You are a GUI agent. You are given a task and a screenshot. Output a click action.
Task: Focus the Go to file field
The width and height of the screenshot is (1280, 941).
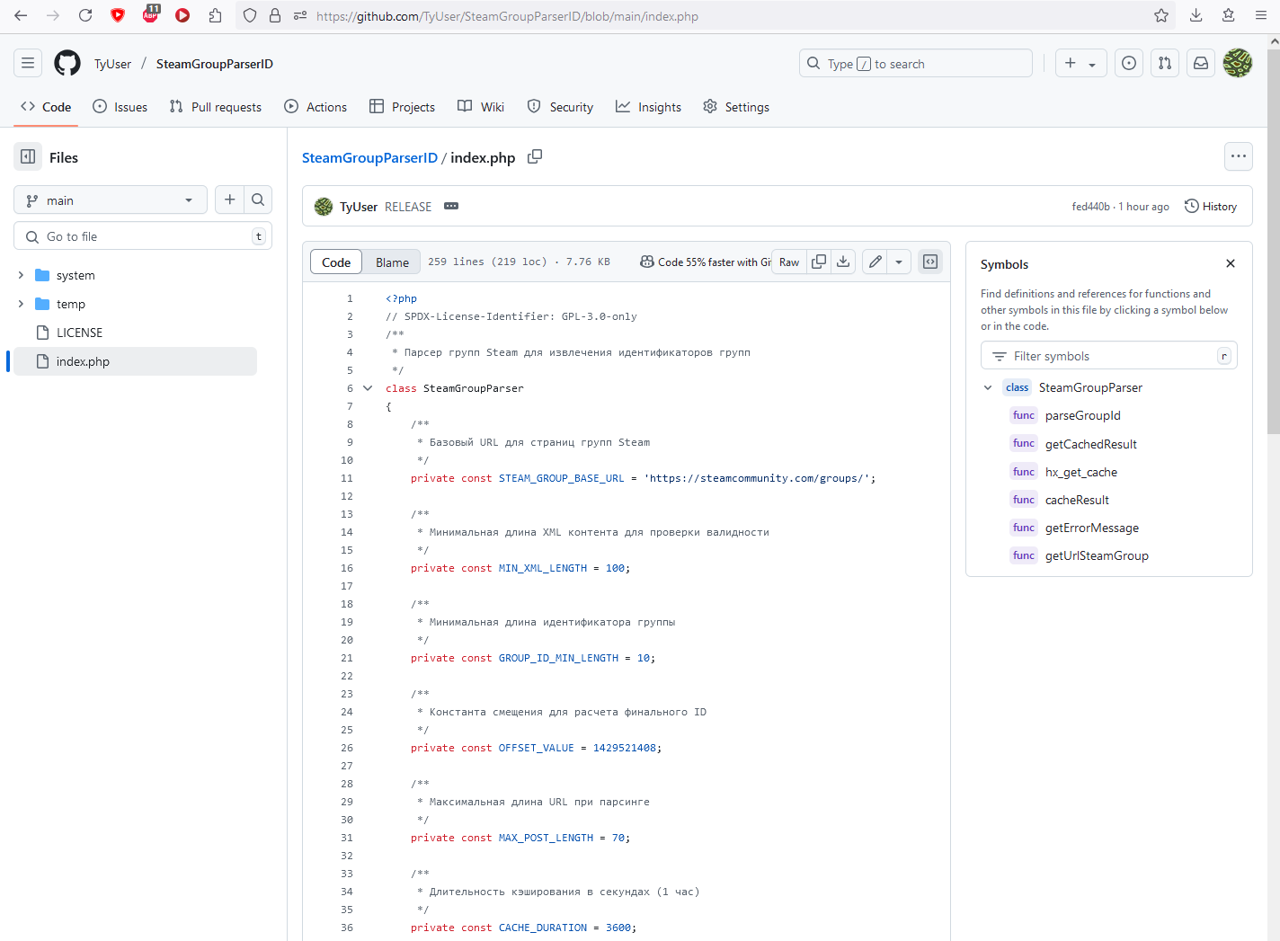point(143,236)
